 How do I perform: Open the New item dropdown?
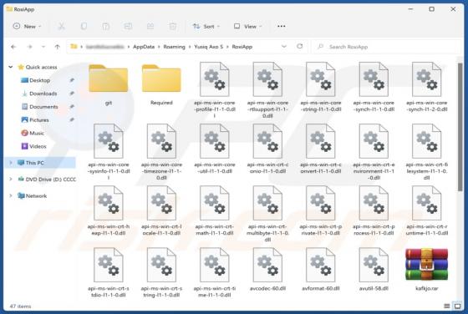[27, 26]
